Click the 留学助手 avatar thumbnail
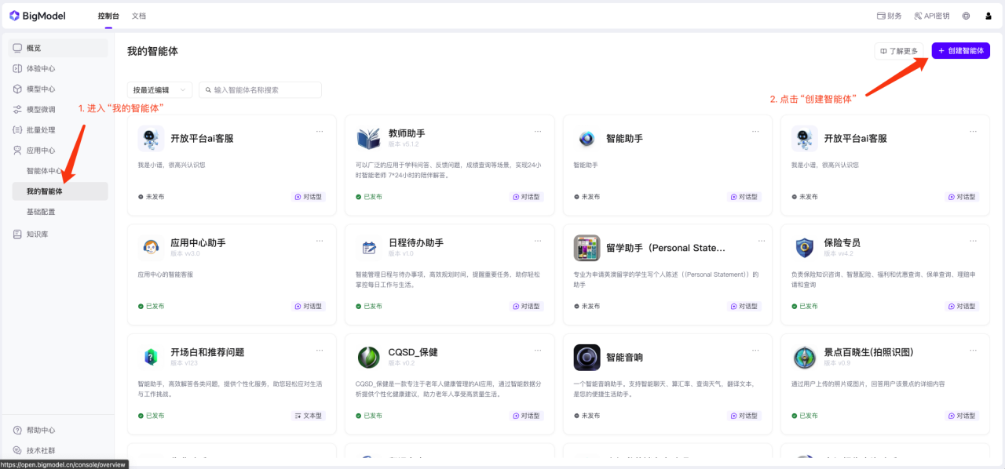Image resolution: width=1005 pixels, height=469 pixels. click(587, 248)
